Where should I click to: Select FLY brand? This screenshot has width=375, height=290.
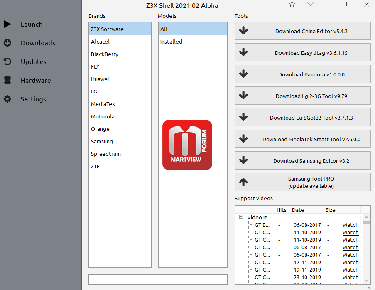click(x=120, y=66)
